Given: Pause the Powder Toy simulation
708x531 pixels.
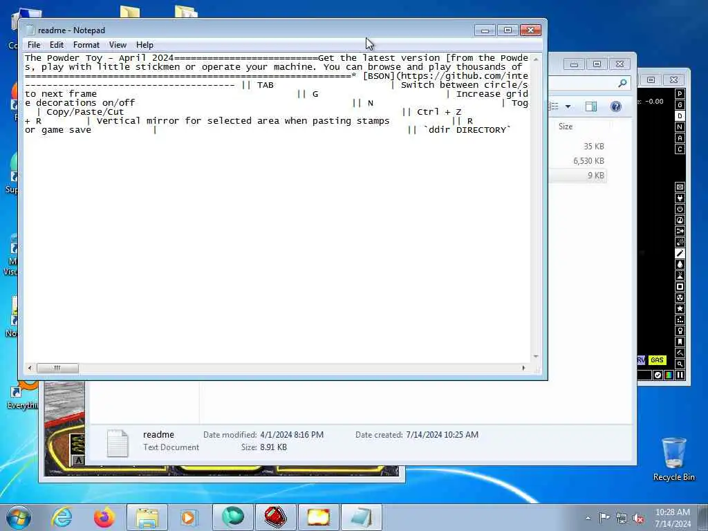Looking at the screenshot, I should coord(680,375).
